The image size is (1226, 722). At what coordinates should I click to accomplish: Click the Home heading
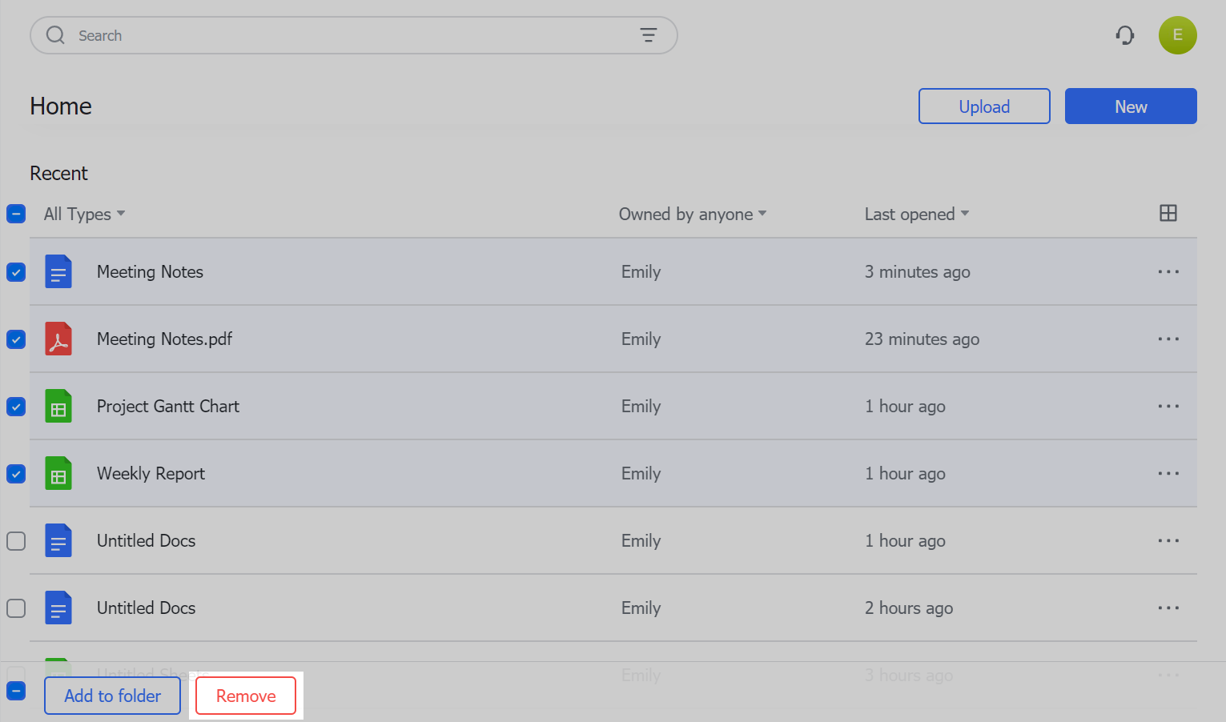click(x=61, y=106)
